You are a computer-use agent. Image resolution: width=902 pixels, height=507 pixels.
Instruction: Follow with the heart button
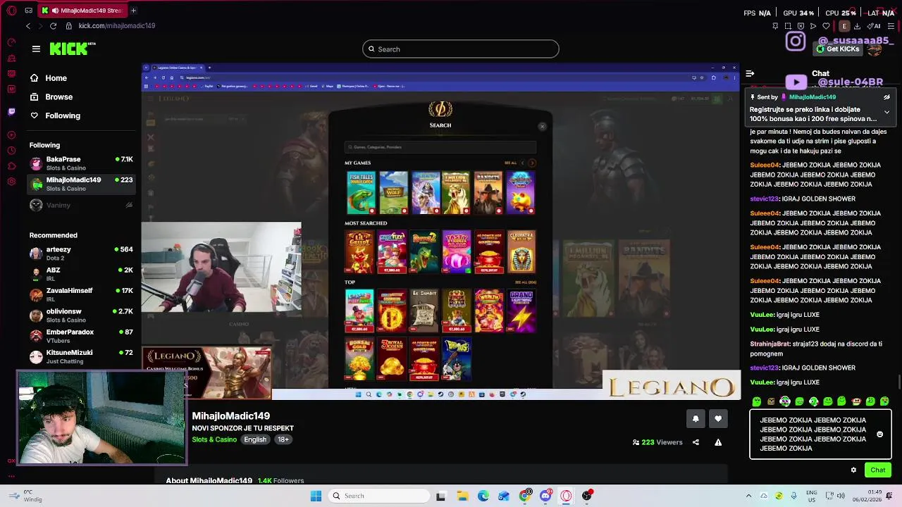click(718, 419)
